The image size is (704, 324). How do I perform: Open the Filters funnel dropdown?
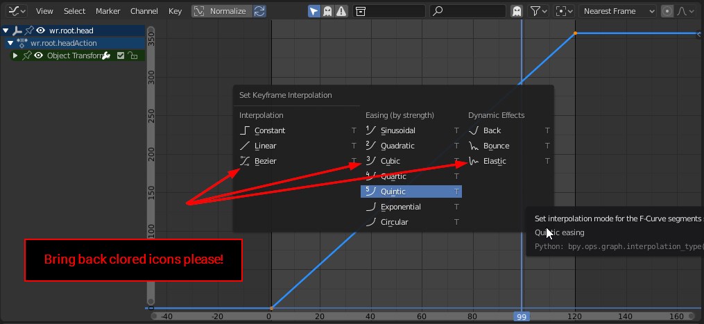(538, 11)
